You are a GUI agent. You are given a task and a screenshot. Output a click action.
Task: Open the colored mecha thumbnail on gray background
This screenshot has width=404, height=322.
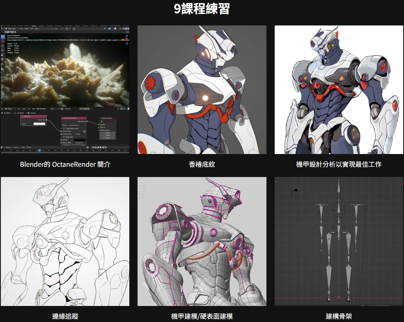coord(202,90)
